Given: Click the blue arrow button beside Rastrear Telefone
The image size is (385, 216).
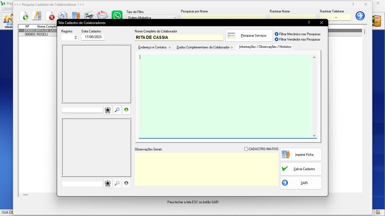Looking at the screenshot, I should pos(360,16).
